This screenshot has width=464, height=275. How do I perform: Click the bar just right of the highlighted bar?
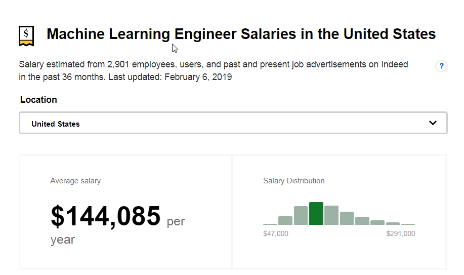pyautogui.click(x=331, y=215)
